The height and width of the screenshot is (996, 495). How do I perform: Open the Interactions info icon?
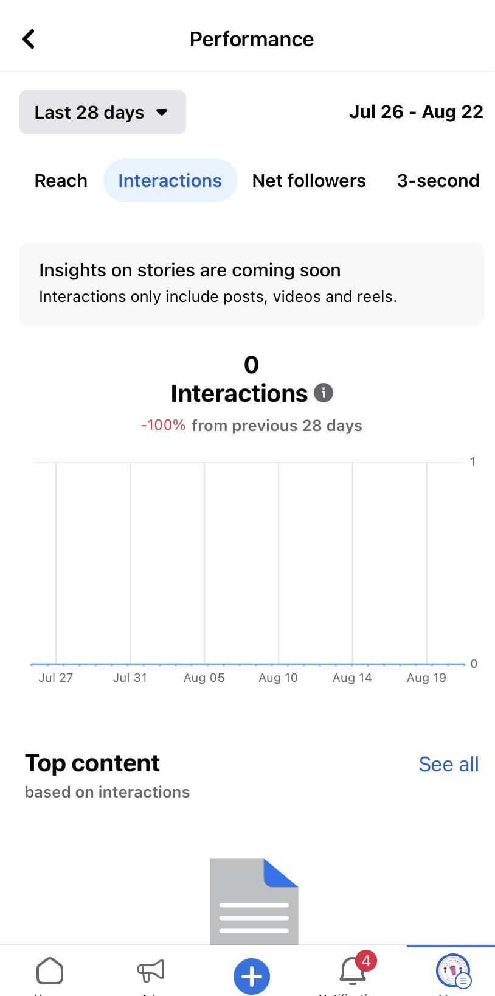[324, 393]
